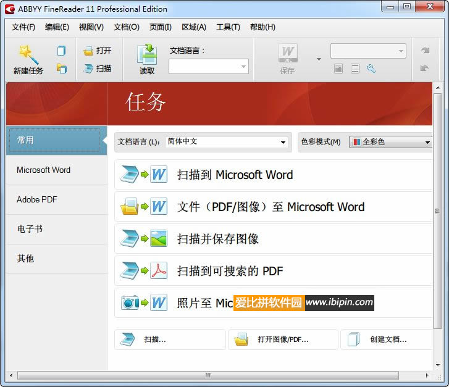Click the scroll down arrow of task pane

pos(438,365)
